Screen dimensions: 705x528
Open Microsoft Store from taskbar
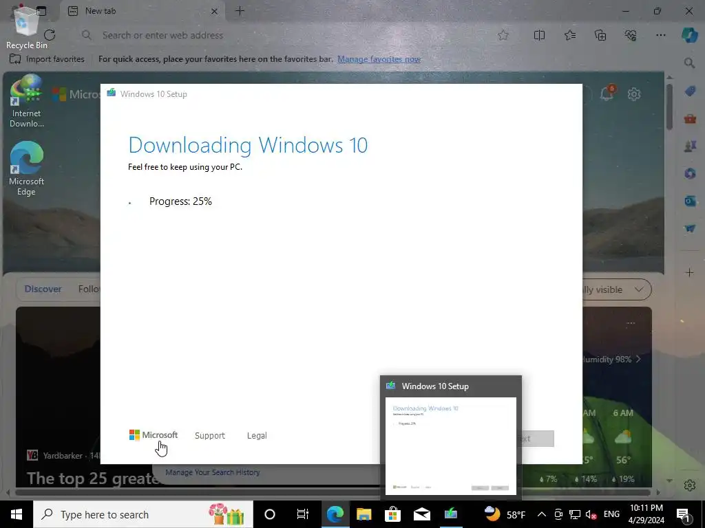392,514
